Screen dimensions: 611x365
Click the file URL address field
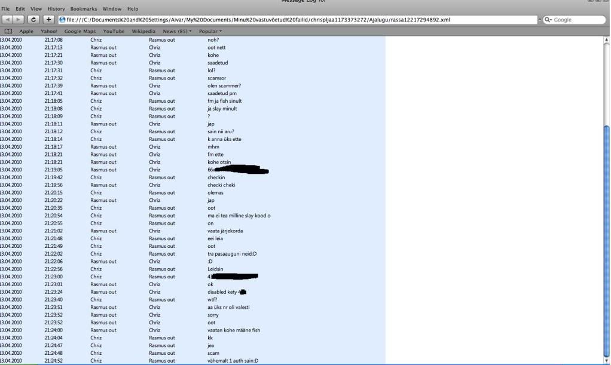[299, 20]
